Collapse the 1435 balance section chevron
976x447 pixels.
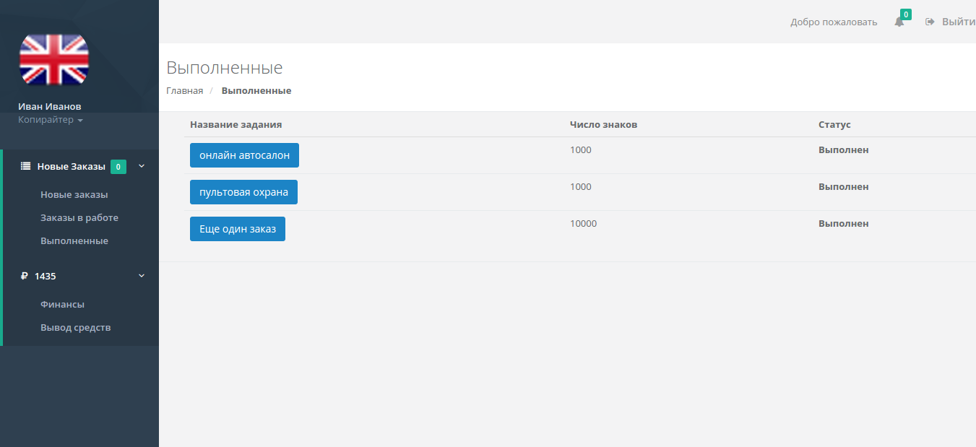[142, 276]
